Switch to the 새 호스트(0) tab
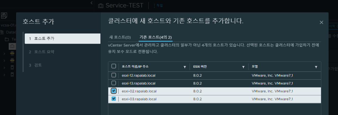Viewport: 338px width, 115px height. coord(120,37)
